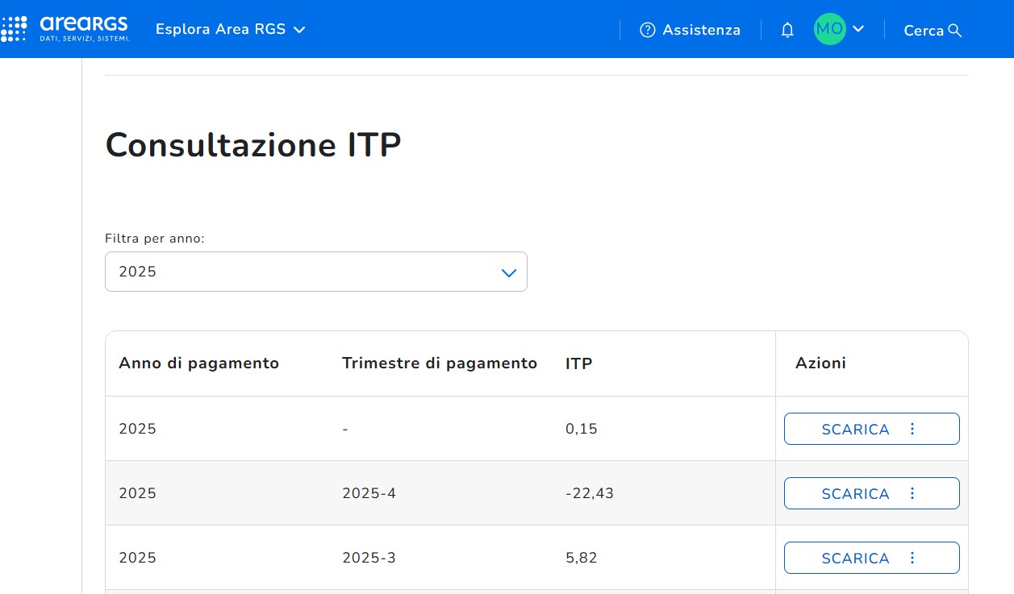This screenshot has width=1014, height=594.
Task: Click the Azioni column header
Action: 820,363
